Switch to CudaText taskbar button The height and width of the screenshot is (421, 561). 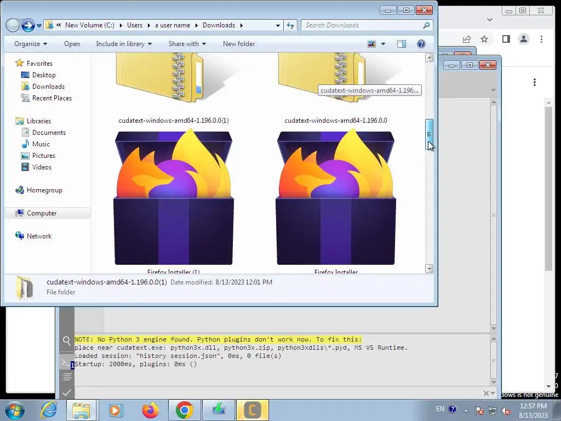(x=252, y=410)
